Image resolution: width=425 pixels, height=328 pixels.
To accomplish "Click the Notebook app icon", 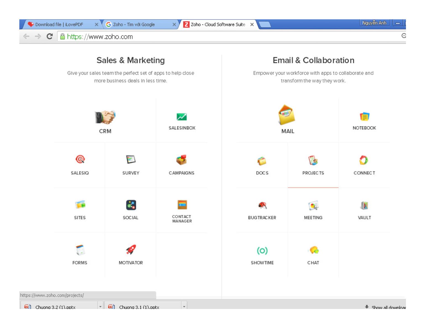I will (x=365, y=116).
